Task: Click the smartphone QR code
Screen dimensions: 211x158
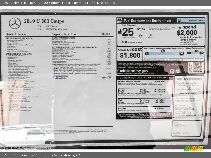Action: pos(197,67)
